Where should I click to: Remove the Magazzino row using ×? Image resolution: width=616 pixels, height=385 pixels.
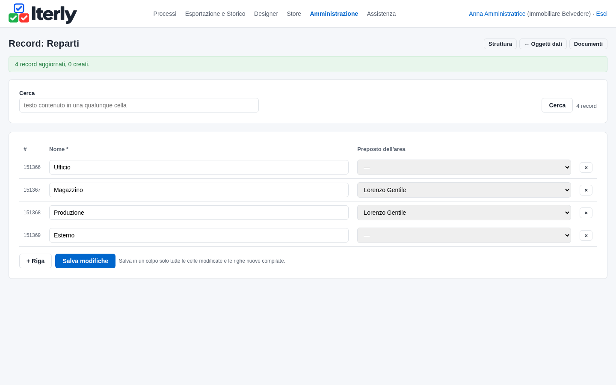point(586,190)
